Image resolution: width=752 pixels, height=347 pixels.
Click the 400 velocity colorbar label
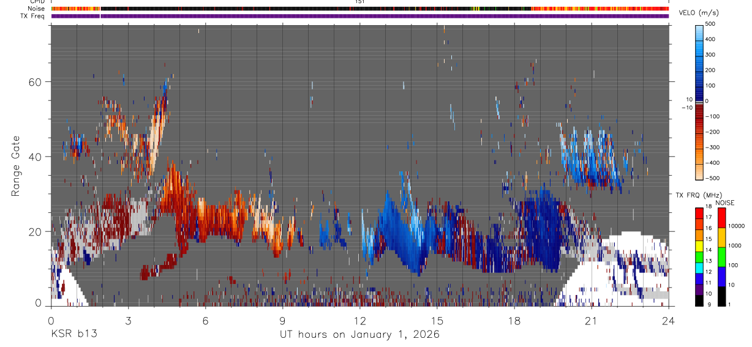(x=711, y=39)
